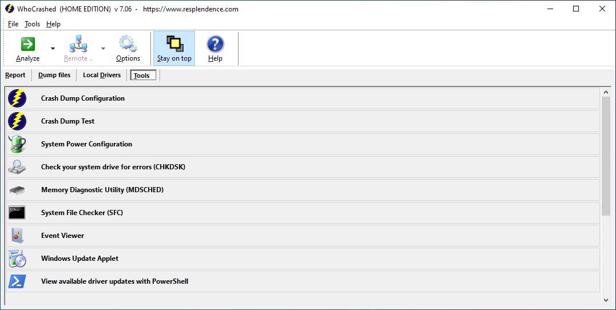Maximize the WhoCrashed window
The image size is (616, 310).
(576, 9)
